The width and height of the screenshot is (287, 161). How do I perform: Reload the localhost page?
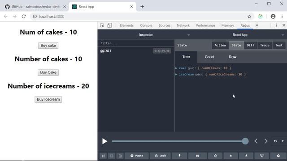tap(24, 17)
